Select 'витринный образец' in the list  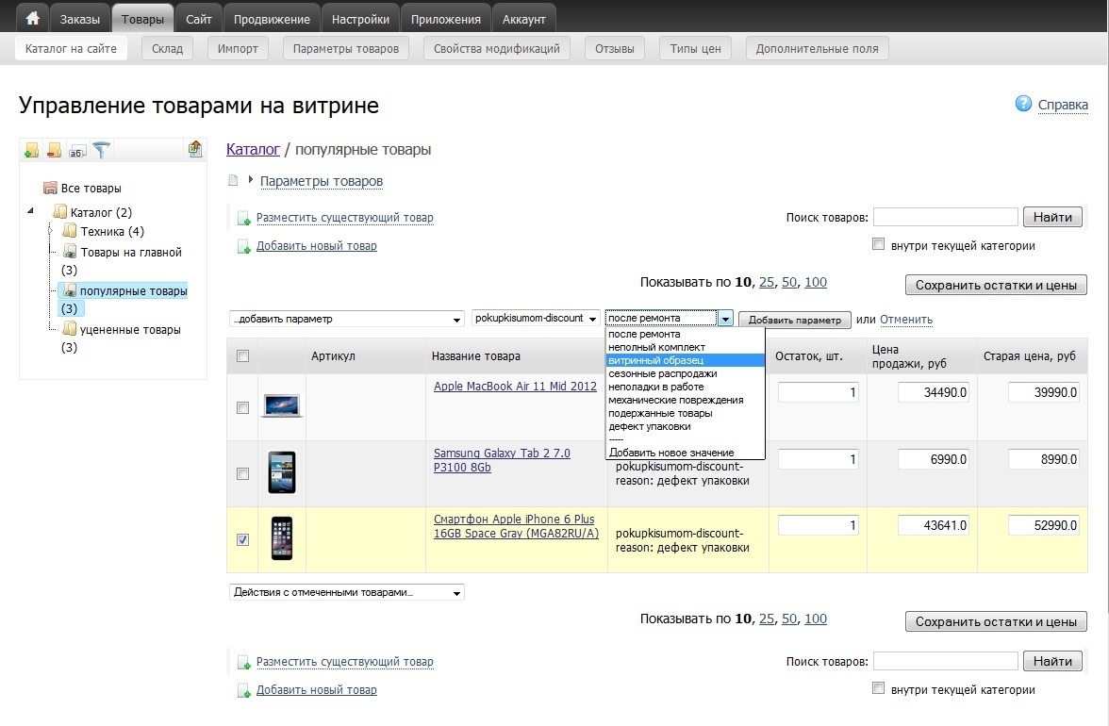(x=685, y=360)
